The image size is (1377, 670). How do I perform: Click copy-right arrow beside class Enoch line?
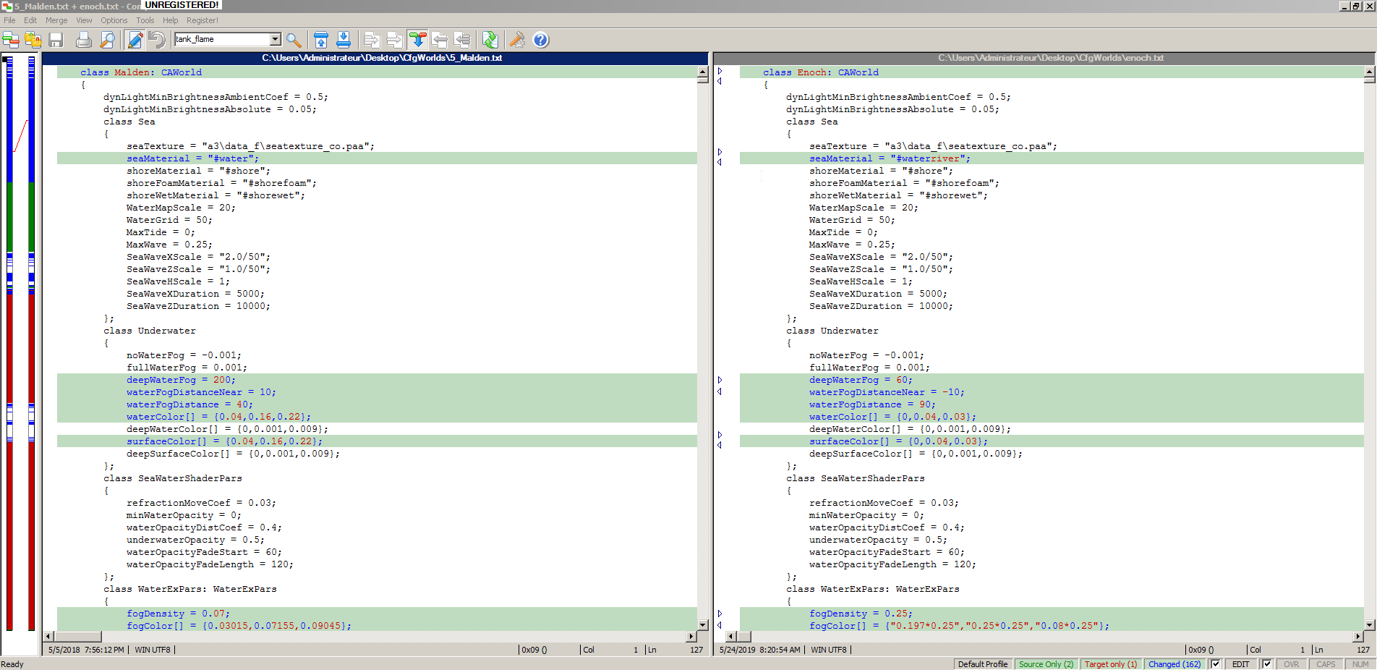[x=720, y=70]
